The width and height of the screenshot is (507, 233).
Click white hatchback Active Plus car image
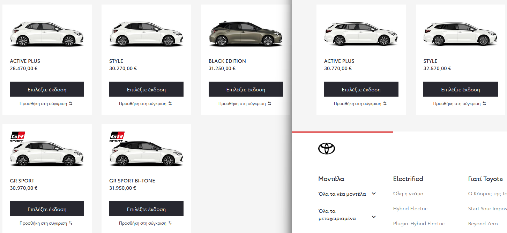point(47,34)
